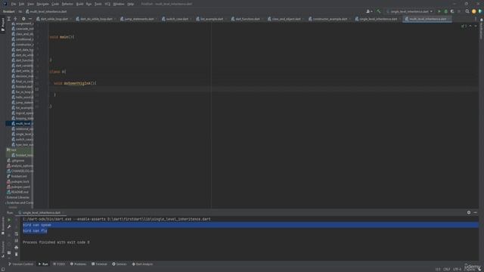Screen dimensions: 484x272
Task: Open the Navigate menu
Action: 42,4
